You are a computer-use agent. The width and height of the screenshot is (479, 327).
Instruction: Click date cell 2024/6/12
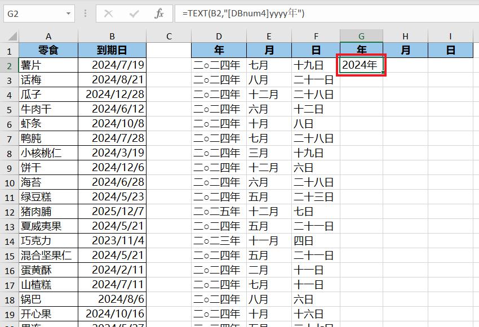point(112,109)
